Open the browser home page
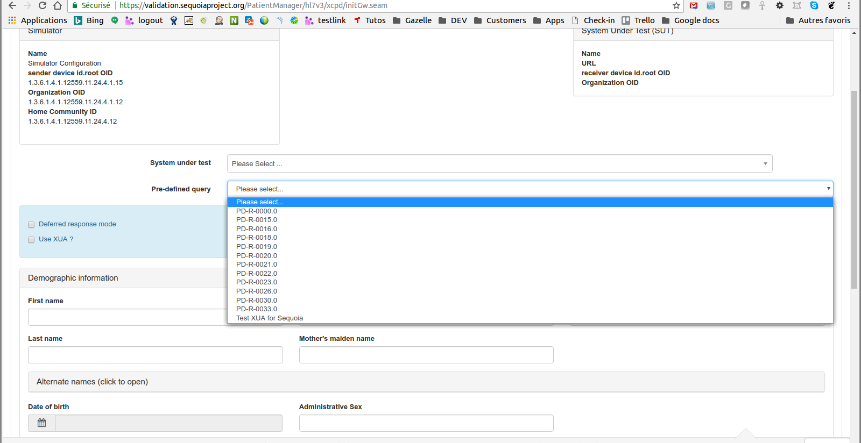 tap(58, 5)
